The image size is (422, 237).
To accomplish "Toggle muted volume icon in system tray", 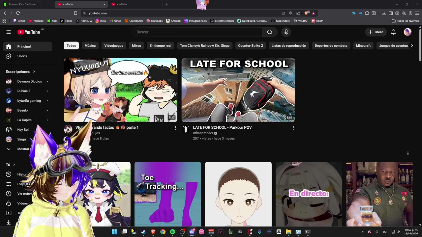I will (399, 232).
